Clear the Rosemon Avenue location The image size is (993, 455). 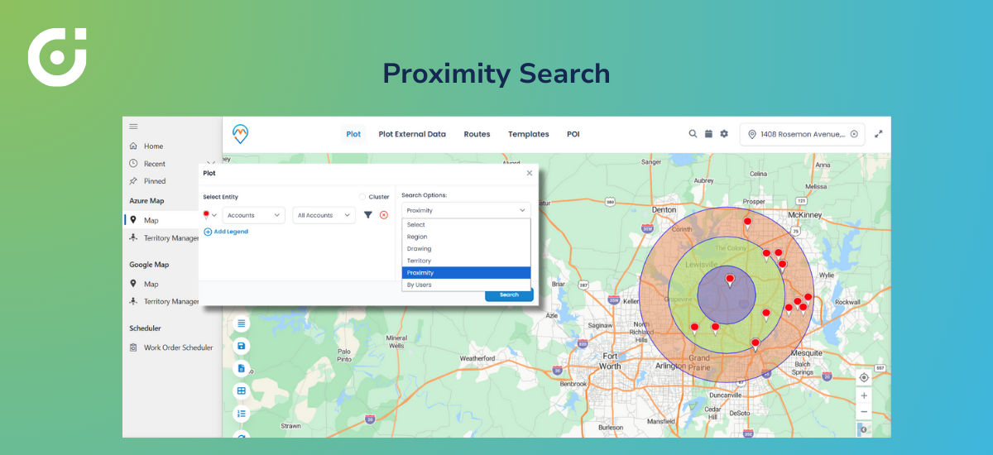pos(854,134)
